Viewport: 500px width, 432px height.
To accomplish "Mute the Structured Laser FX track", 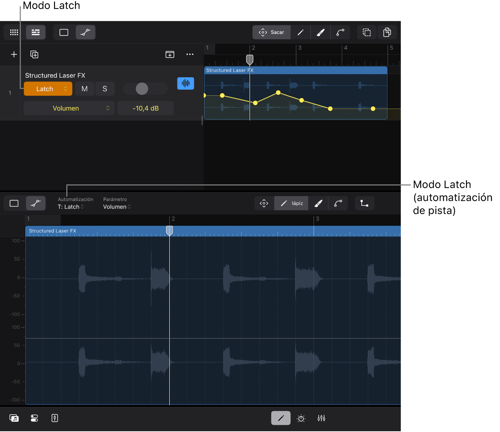I will coord(84,89).
